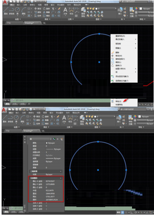The width and height of the screenshot is (154, 215).
Task: Click the color wheel icon in upper window ribbon
Action: click(x=136, y=9)
